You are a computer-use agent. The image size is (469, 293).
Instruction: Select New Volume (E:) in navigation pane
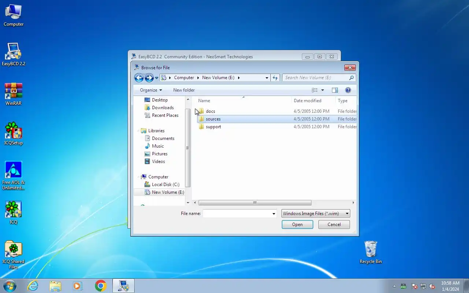160,192
